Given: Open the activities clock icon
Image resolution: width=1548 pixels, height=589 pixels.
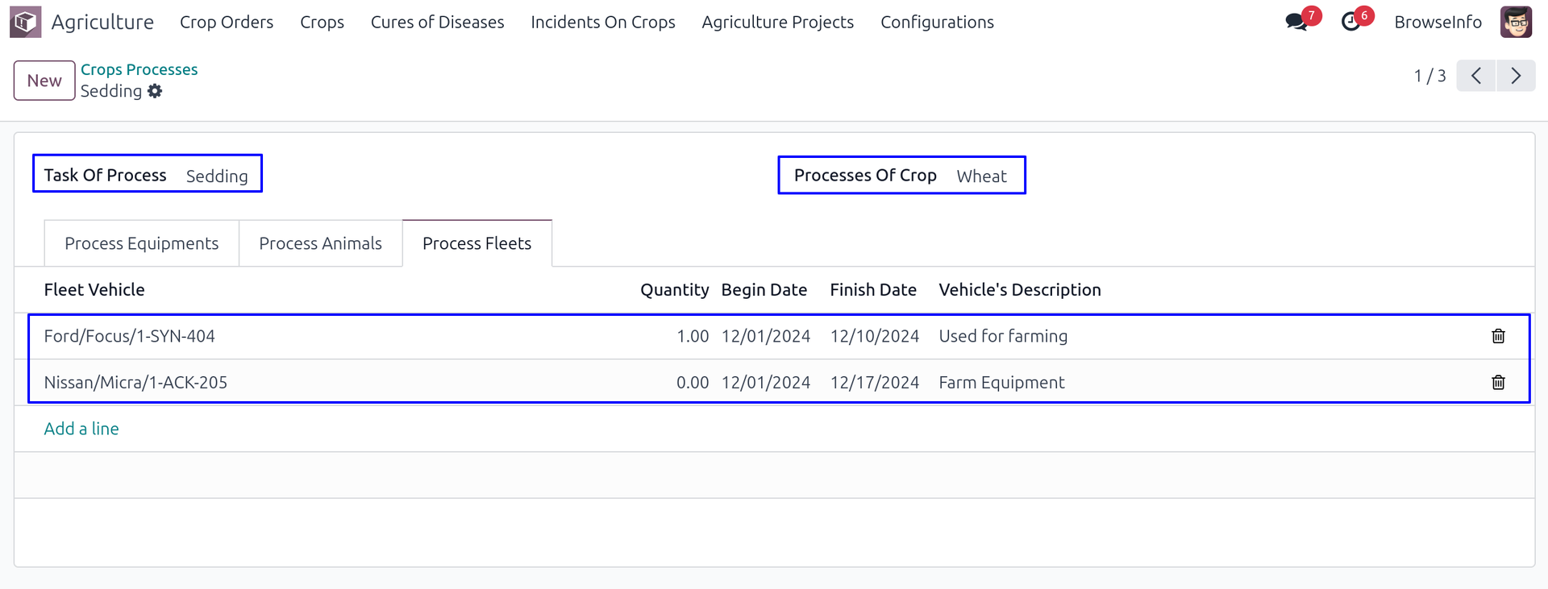Looking at the screenshot, I should (x=1351, y=22).
